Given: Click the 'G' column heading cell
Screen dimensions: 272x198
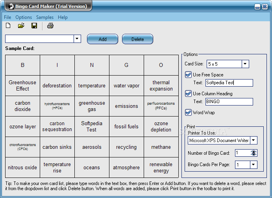Looking at the screenshot, I should pyautogui.click(x=126, y=65).
